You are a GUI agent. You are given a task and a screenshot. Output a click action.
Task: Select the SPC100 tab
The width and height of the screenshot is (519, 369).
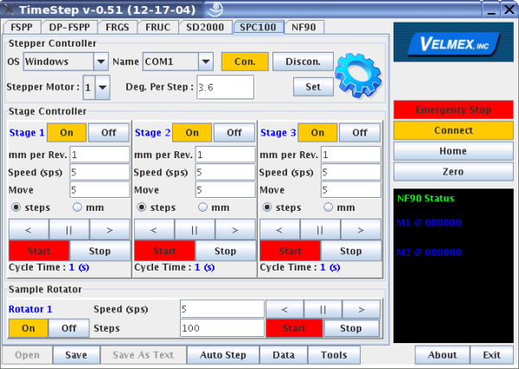(258, 27)
